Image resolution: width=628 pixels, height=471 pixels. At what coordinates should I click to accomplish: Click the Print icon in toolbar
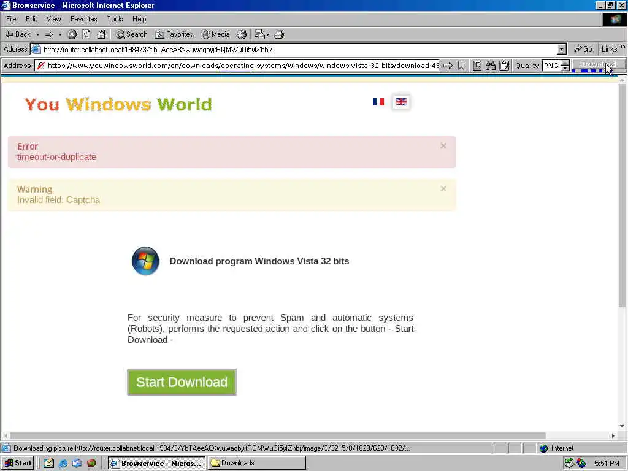279,34
